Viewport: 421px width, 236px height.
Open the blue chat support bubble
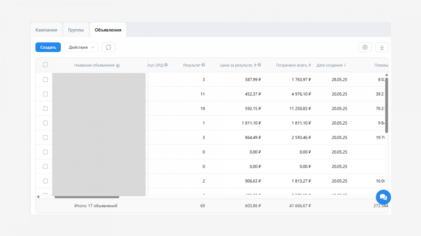pyautogui.click(x=383, y=197)
